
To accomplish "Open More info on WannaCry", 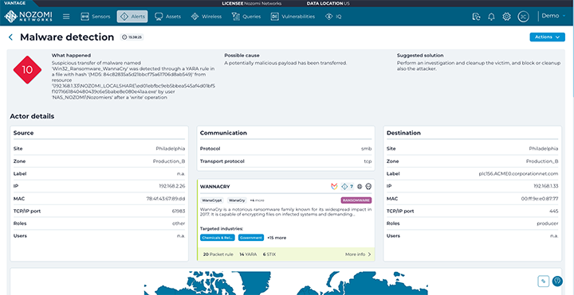I will (358, 254).
